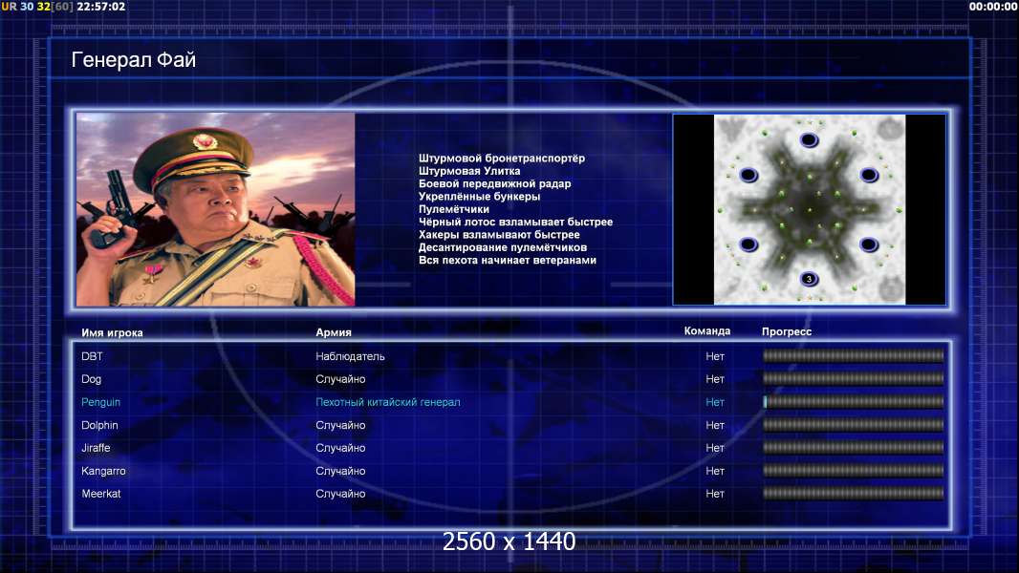Viewport: 1019px width, 573px height.
Task: Click DBT's loading progress bar
Action: [x=854, y=355]
